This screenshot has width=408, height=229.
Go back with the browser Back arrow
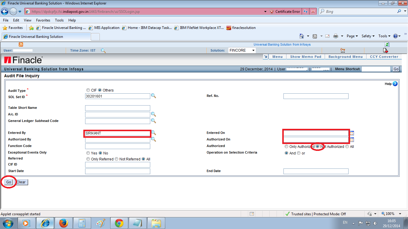pyautogui.click(x=4, y=12)
